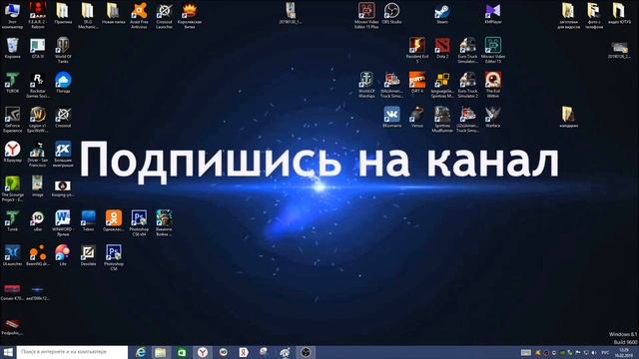The width and height of the screenshot is (639, 359).
Task: Launch The Scourge Project shortcut
Action: pos(12,188)
